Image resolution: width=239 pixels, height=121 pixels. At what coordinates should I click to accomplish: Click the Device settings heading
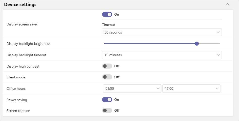pos(20,5)
